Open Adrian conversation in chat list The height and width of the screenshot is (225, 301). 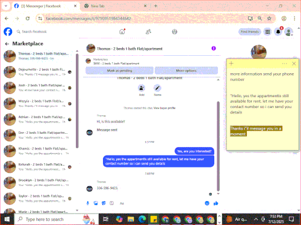pos(39,119)
